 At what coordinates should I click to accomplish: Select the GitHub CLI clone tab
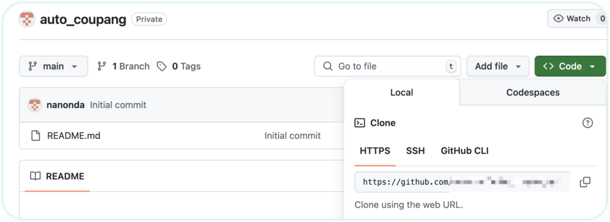pos(465,151)
